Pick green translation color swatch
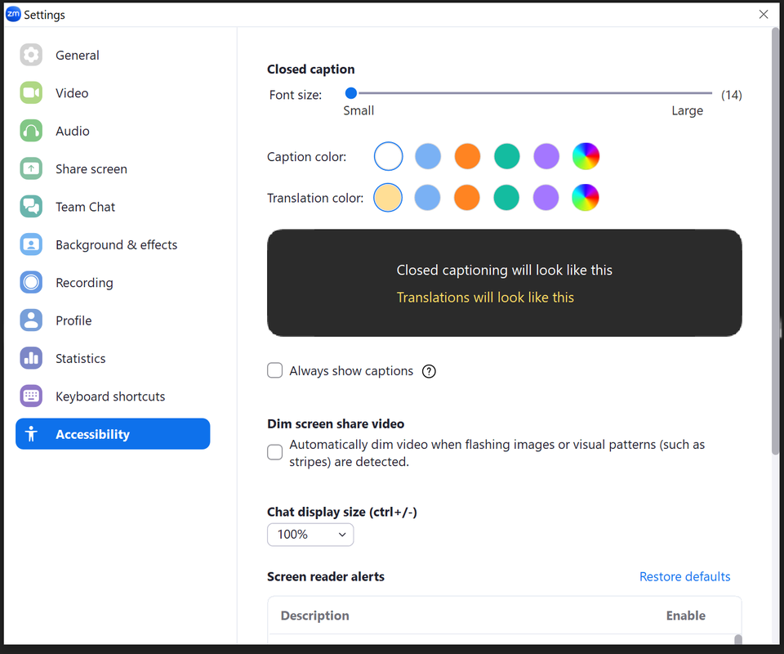 (x=506, y=197)
